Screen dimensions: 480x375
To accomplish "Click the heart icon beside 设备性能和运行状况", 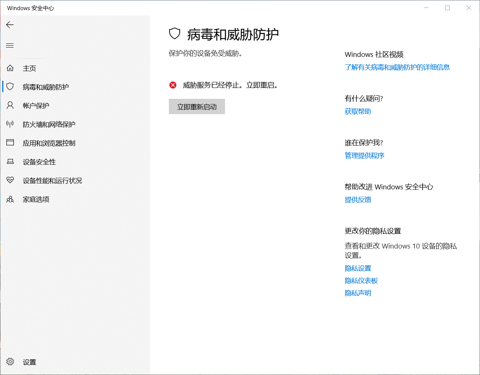I will pos(10,180).
